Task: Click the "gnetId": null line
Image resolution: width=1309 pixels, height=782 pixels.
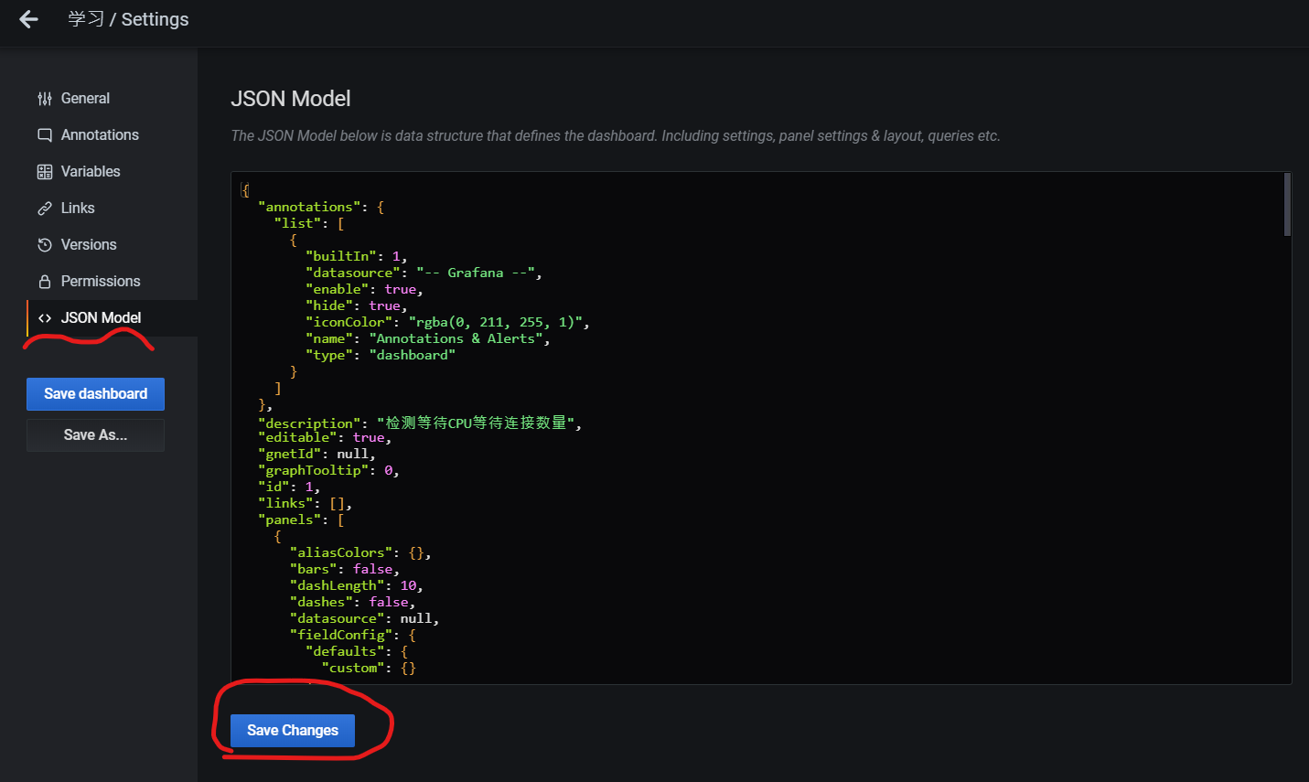Action: 317,454
